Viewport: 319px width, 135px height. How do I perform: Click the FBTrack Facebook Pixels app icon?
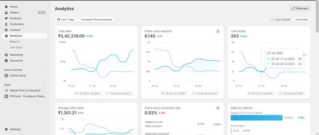pos(6,96)
